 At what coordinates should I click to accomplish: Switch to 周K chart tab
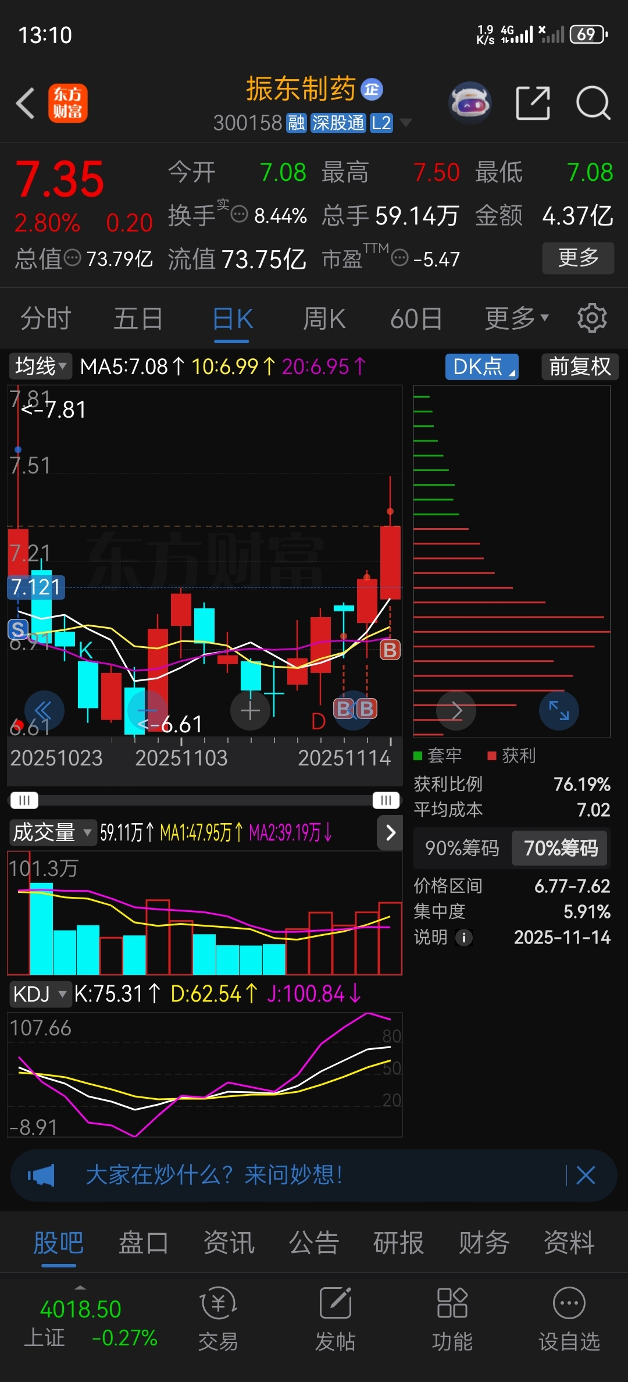click(x=324, y=318)
